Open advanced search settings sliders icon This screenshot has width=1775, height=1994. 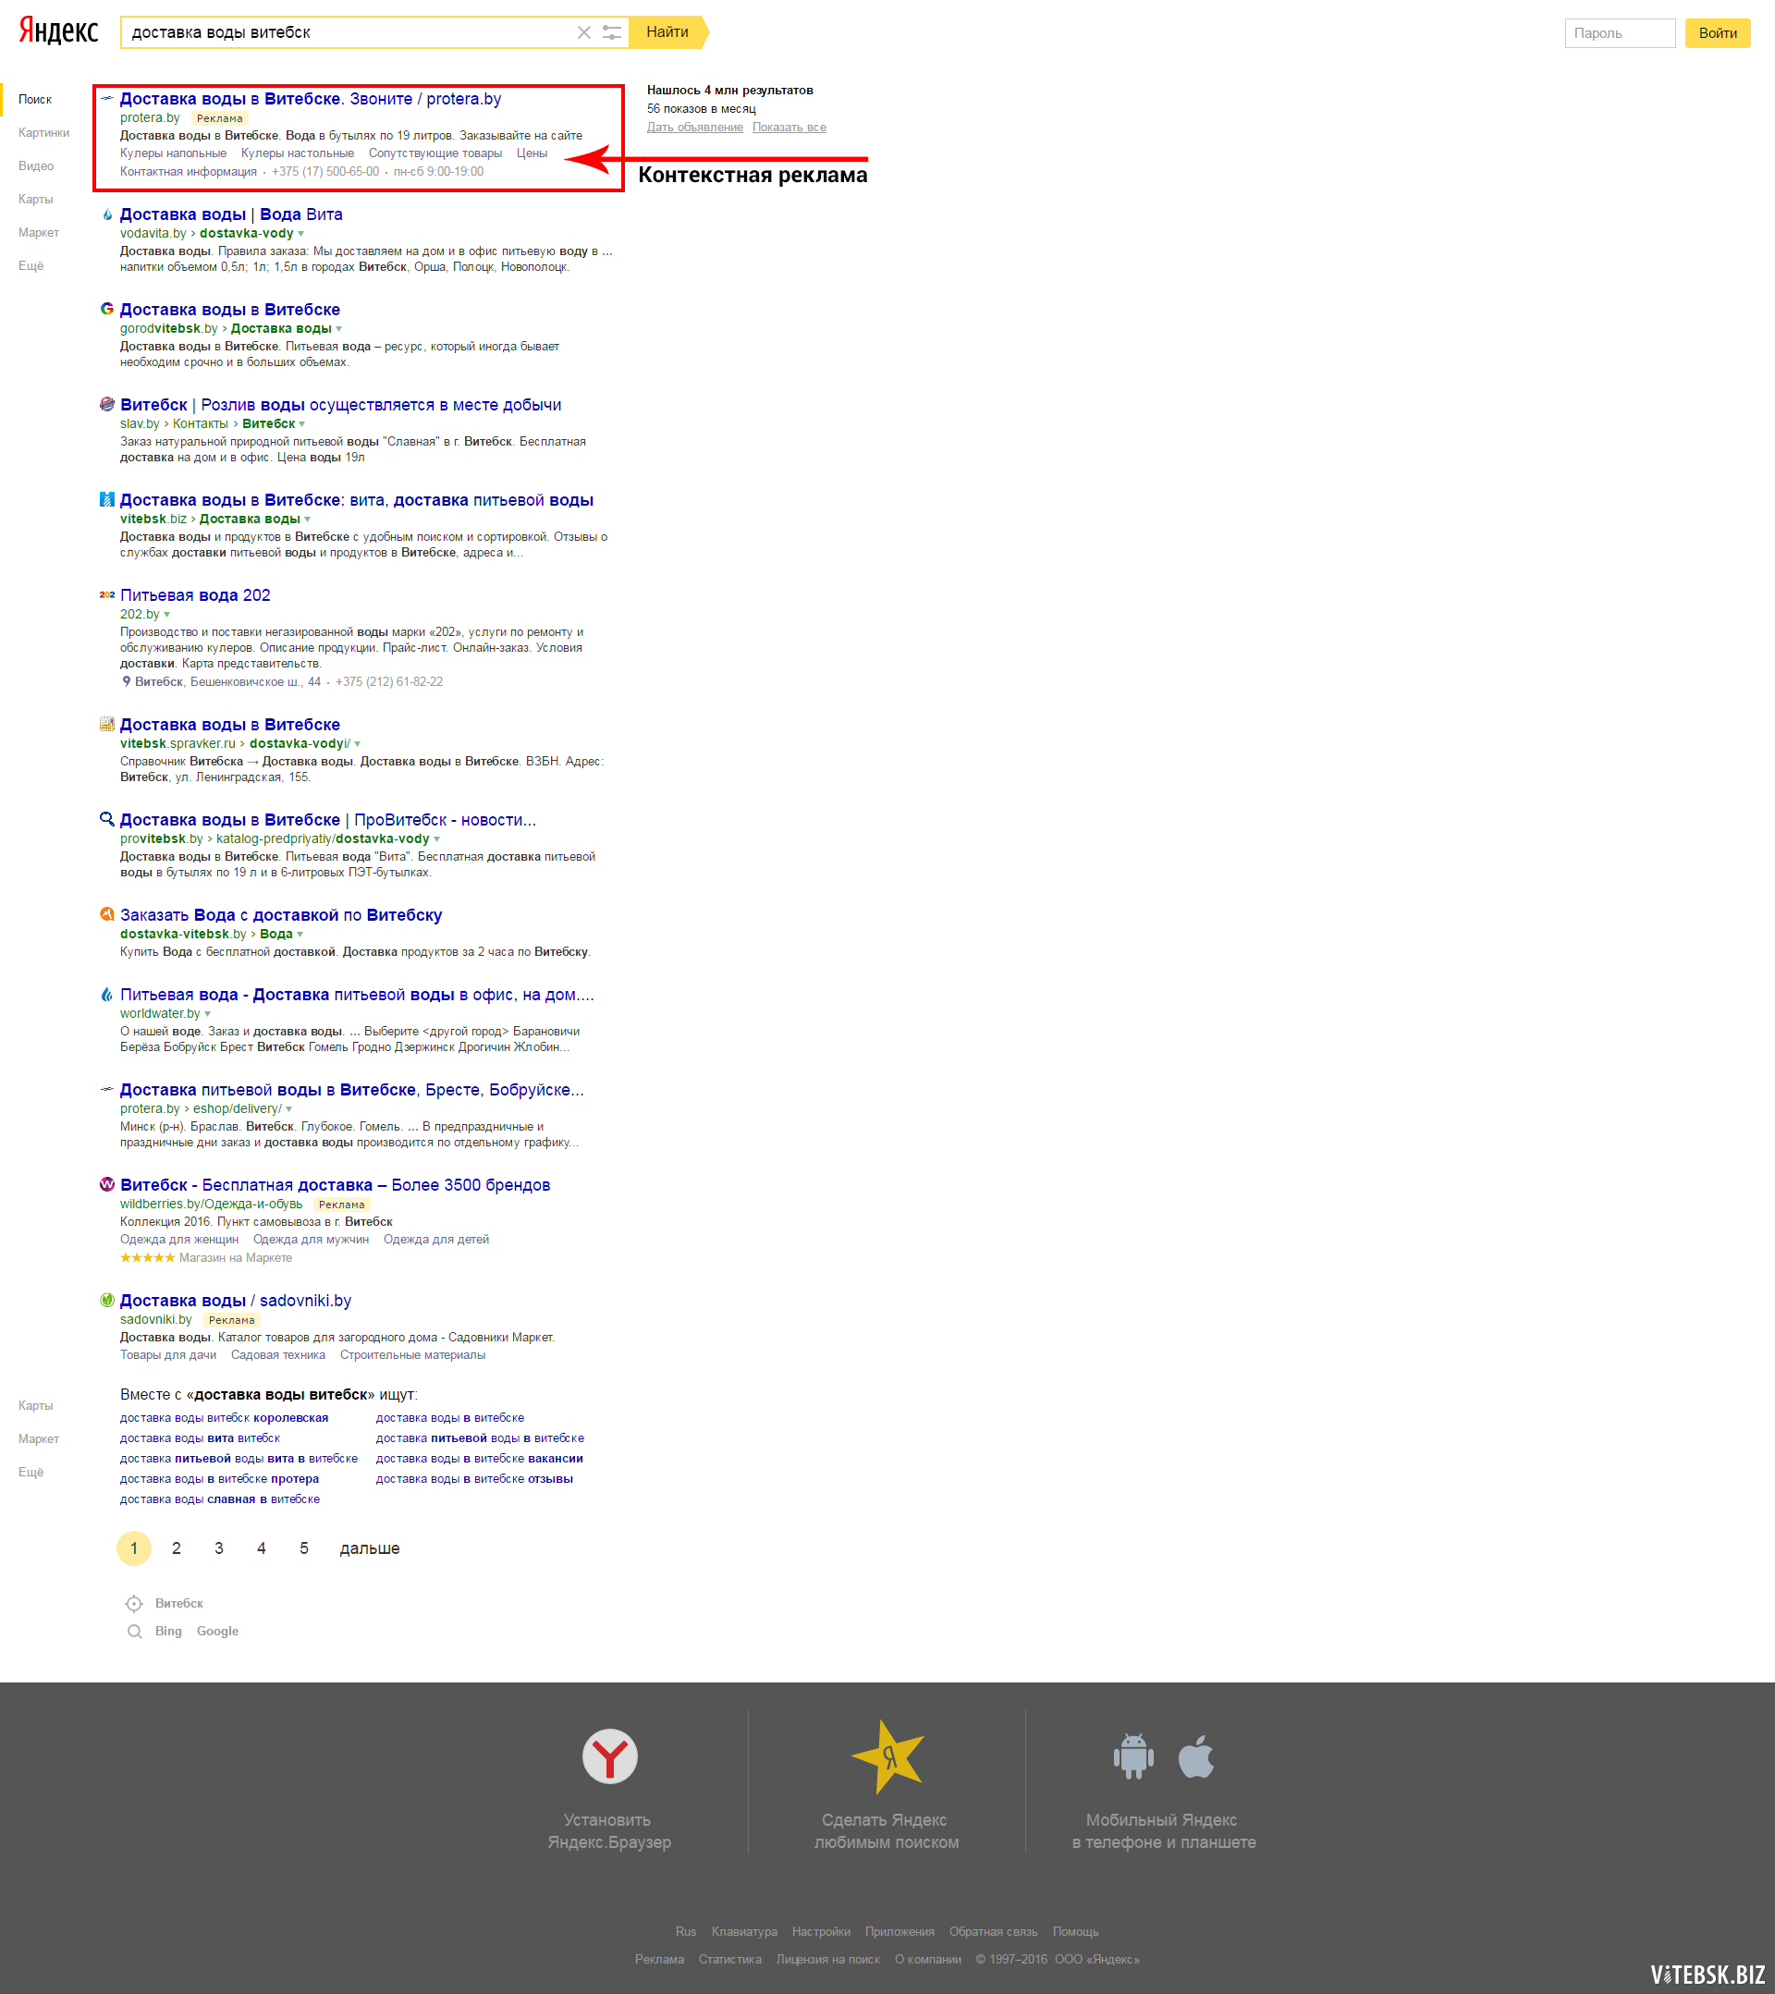pyautogui.click(x=612, y=32)
